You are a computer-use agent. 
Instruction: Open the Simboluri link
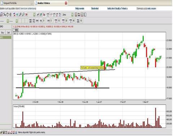pos(95,8)
